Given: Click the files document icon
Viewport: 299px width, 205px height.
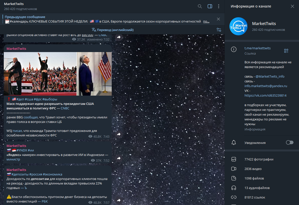Looking at the screenshot, I should click(233, 178).
